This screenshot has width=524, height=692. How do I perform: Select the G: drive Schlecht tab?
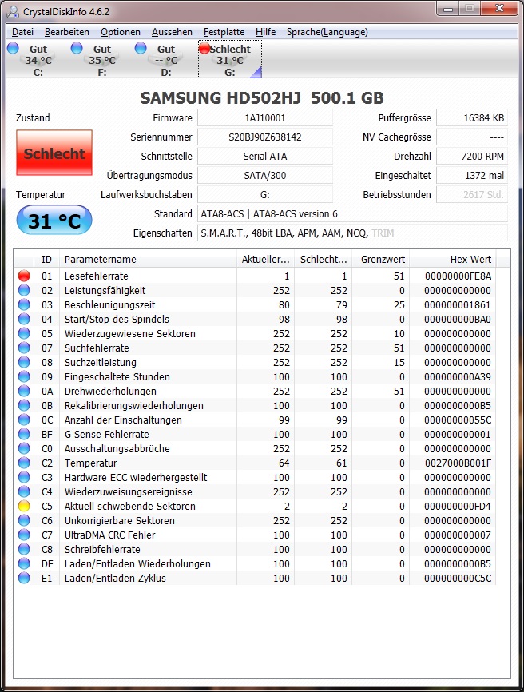[230, 60]
